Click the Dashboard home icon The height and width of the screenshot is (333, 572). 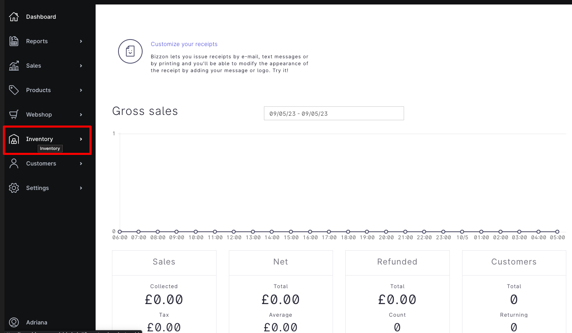[13, 16]
